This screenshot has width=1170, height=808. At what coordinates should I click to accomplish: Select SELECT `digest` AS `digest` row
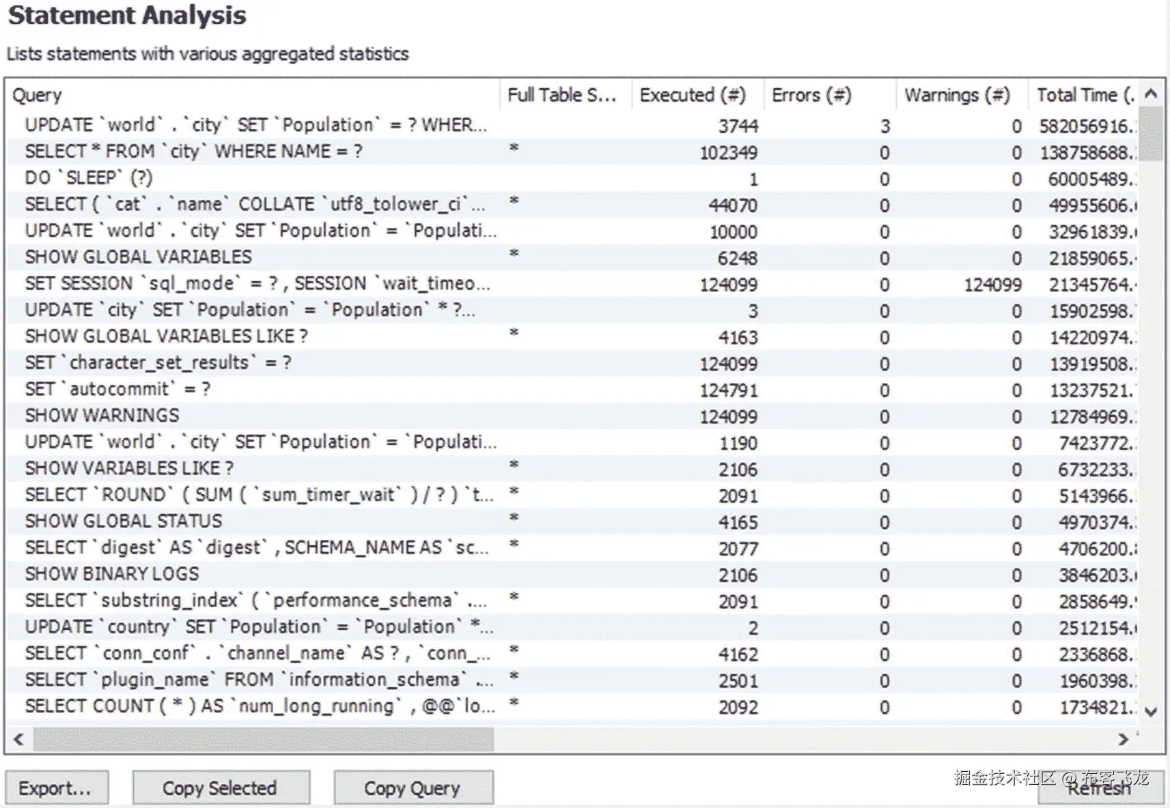point(572,548)
